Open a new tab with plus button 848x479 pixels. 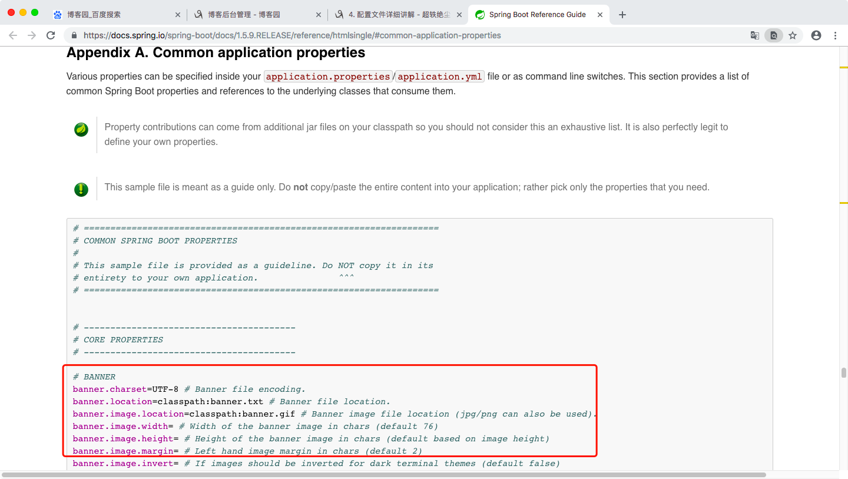point(622,15)
